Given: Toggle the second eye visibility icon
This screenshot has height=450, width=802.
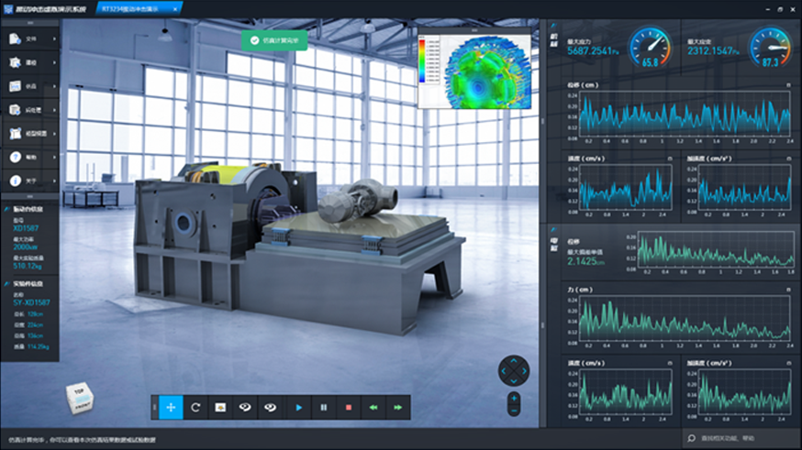Looking at the screenshot, I should [270, 407].
